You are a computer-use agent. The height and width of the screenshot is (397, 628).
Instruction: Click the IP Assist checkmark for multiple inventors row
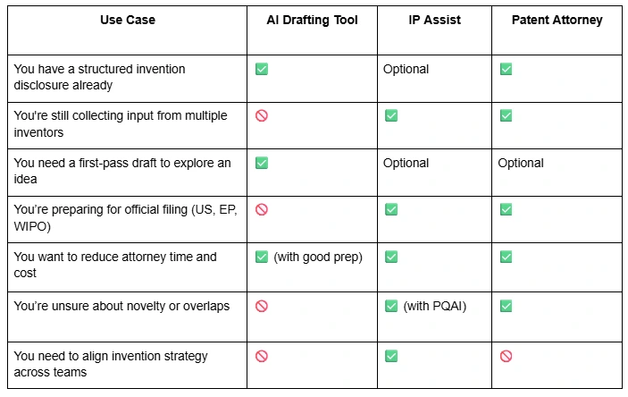[390, 116]
